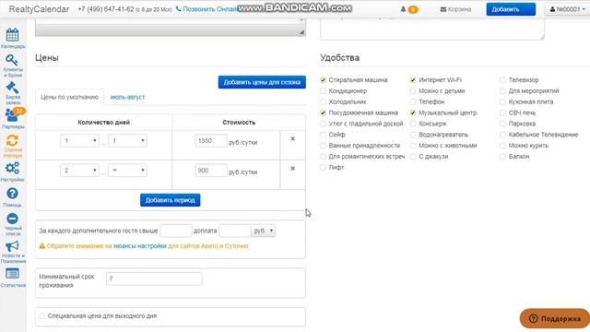Click the RealtyCalendar logo
The image size is (590, 332).
click(x=39, y=9)
